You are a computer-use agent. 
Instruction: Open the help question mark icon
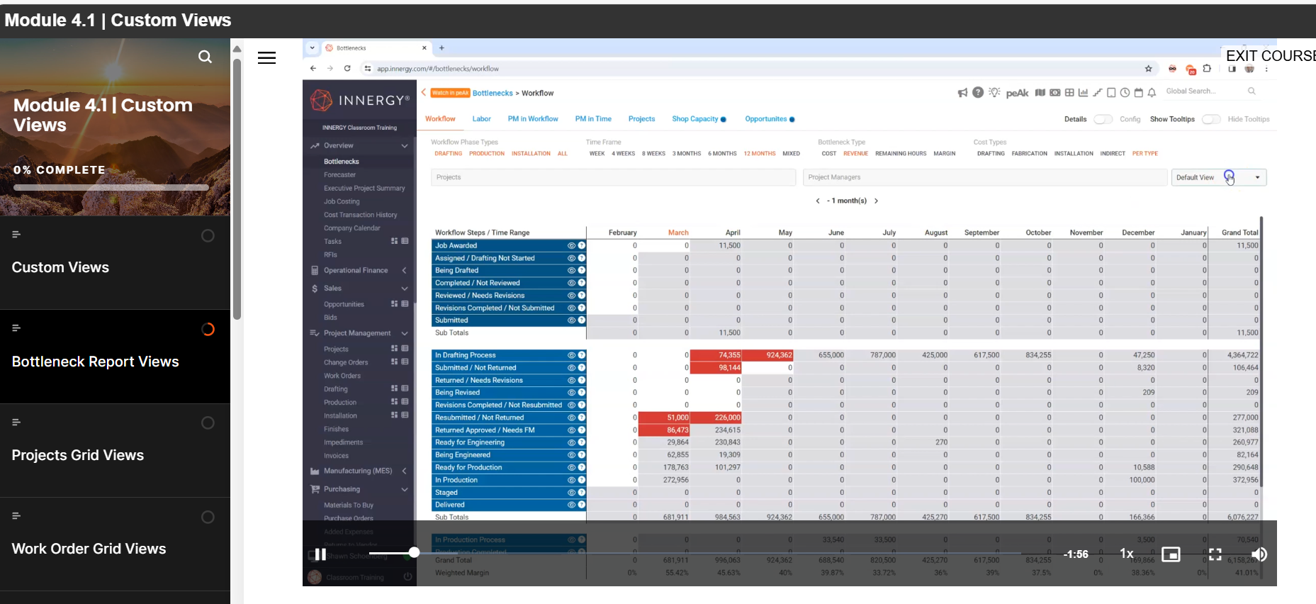point(978,93)
